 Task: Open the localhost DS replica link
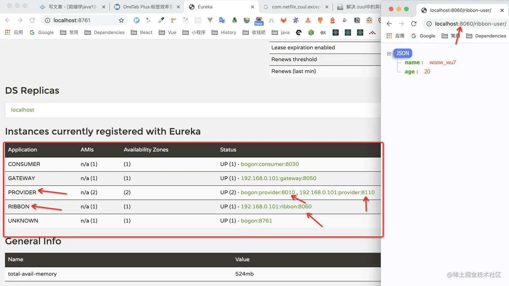23,110
